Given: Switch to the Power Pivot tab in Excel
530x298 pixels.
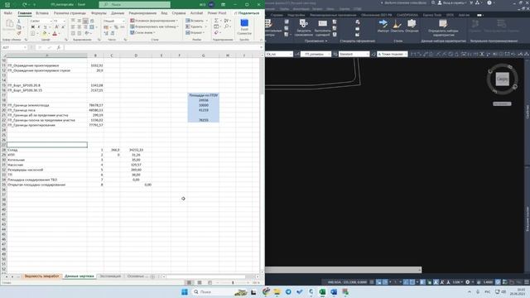Looking at the screenshot, I should (217, 13).
